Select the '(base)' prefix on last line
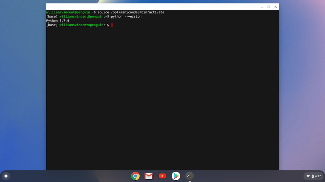 click(52, 25)
